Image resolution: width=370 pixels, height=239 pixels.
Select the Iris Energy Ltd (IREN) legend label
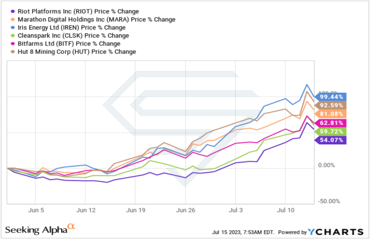tap(72, 27)
